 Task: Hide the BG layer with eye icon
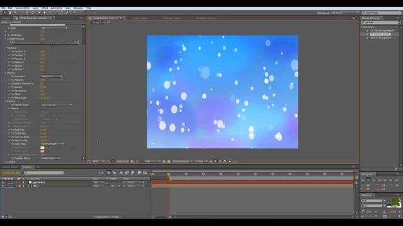point(3,186)
